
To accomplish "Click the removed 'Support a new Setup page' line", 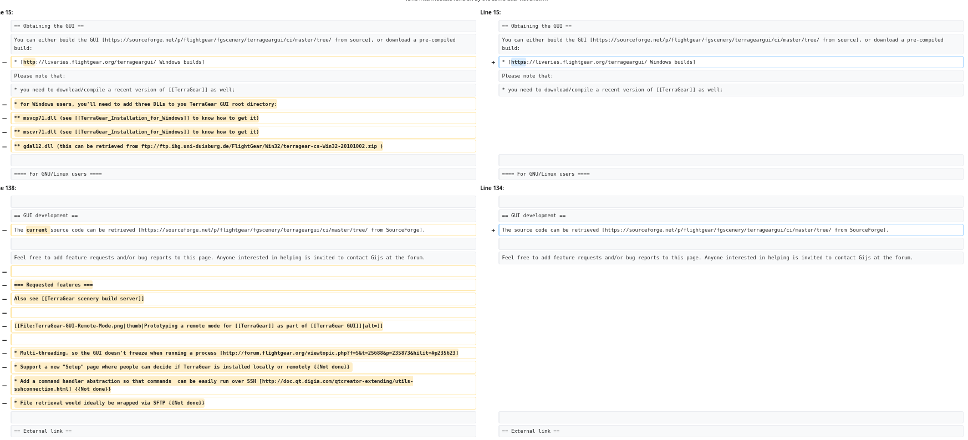I will point(243,367).
